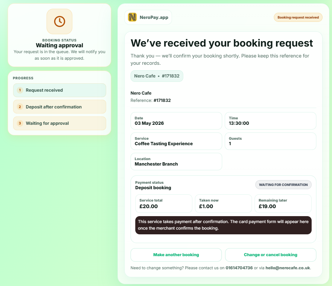Click step 3 number badge in progress
Screen dimensions: 332x286
click(x=20, y=123)
